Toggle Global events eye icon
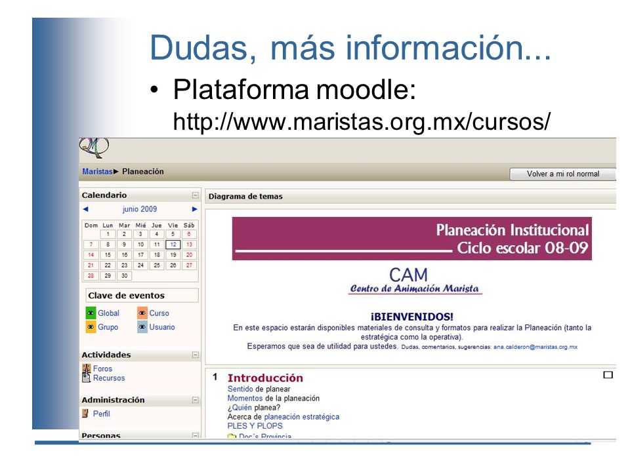This screenshot has width=630, height=472. (91, 313)
